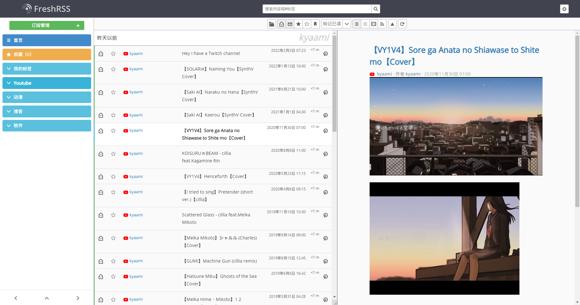Expand the Youtube category
The image size is (580, 305).
pos(9,83)
